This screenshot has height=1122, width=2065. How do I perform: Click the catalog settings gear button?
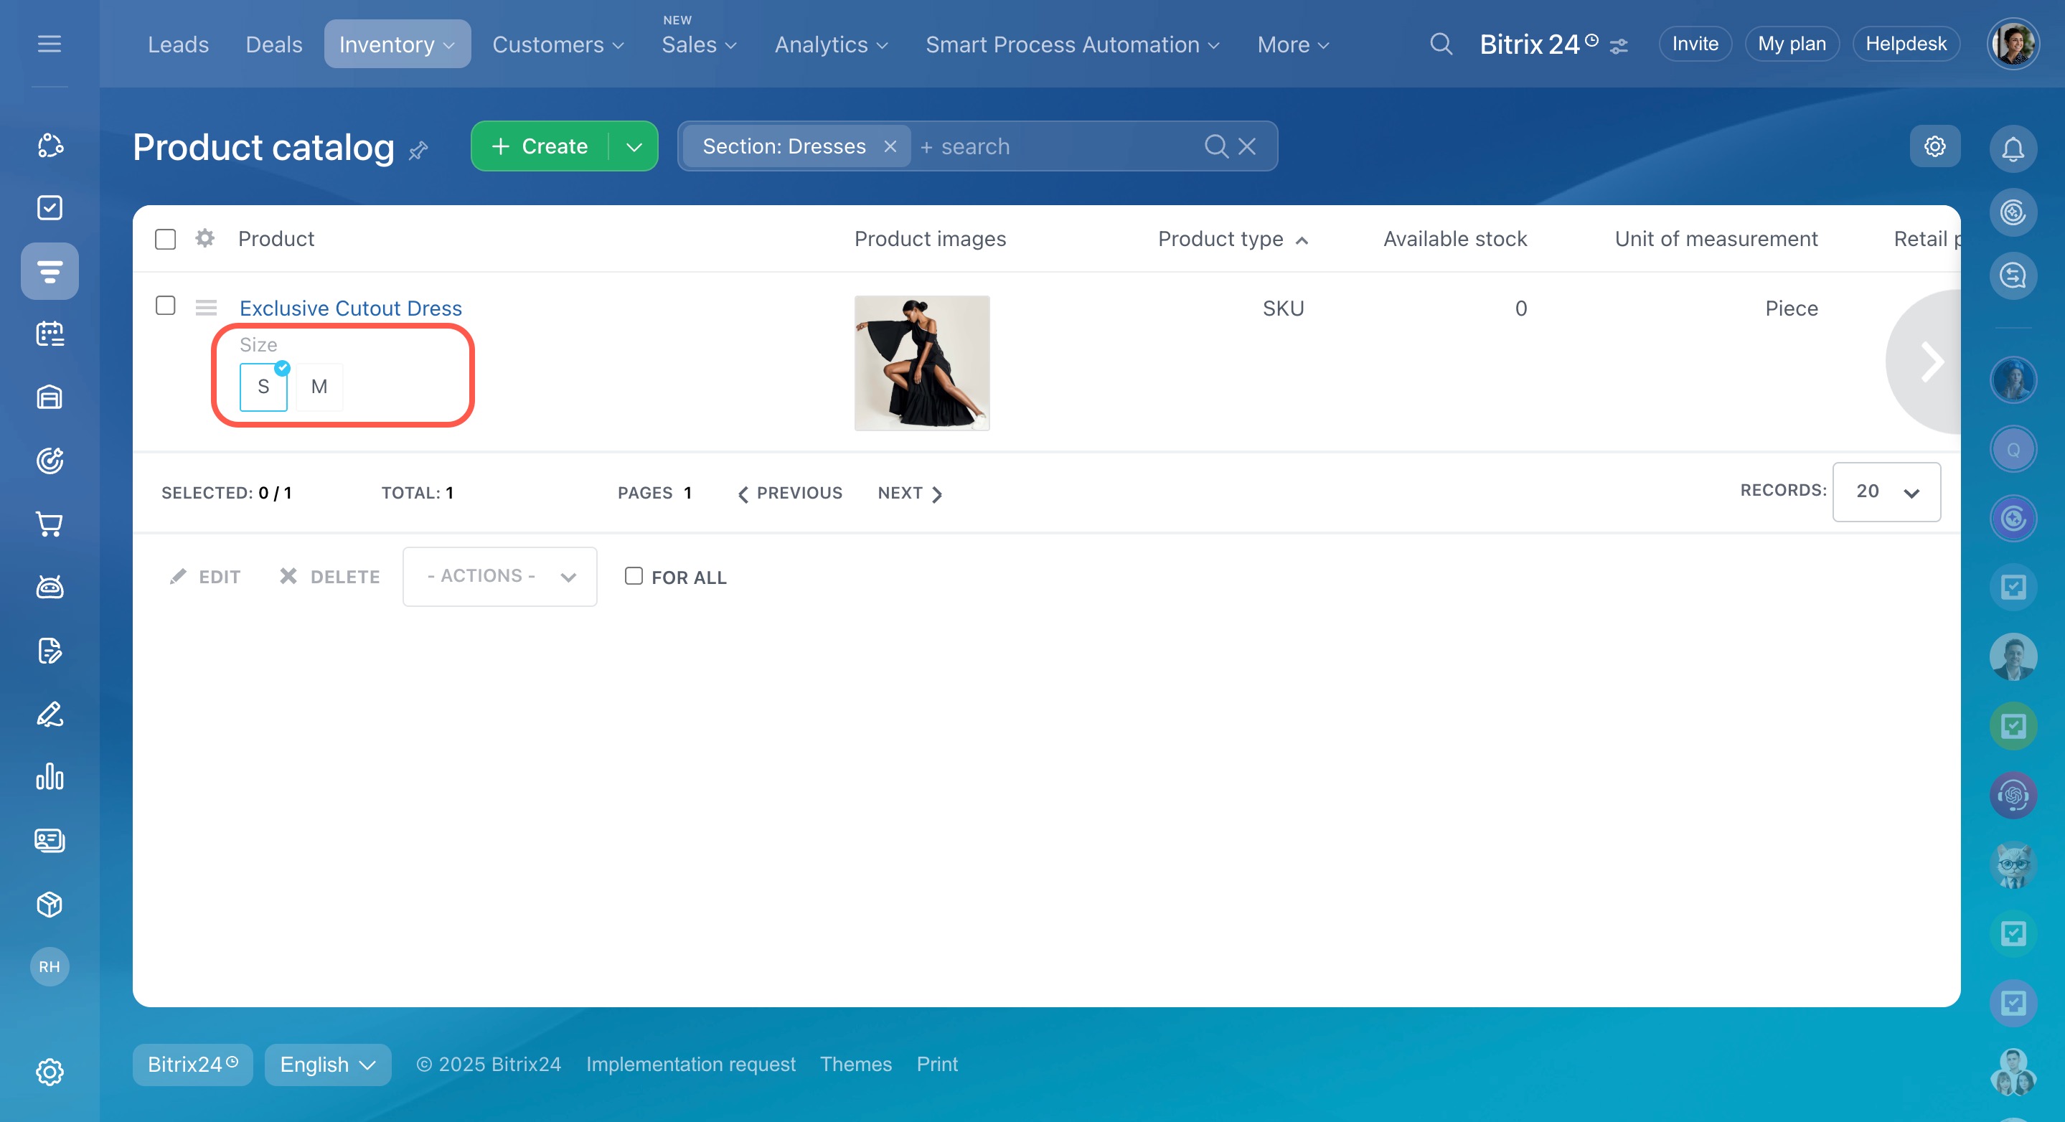point(1934,146)
